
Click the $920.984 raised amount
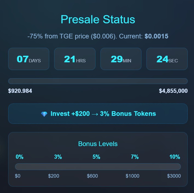tap(20, 91)
